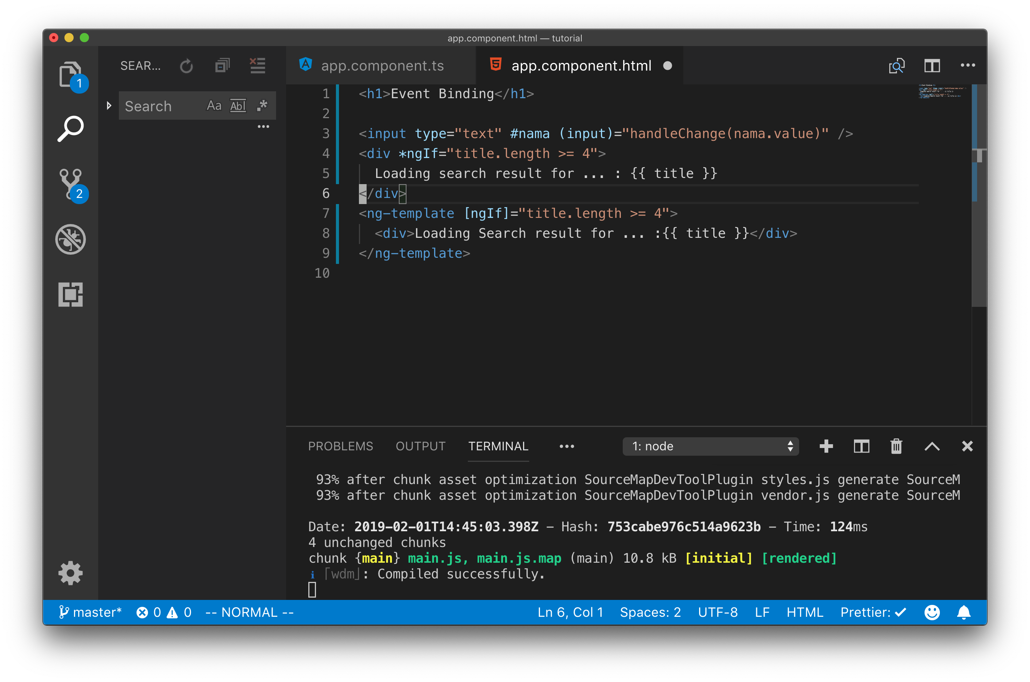Click the macOS green zoom window button

point(84,38)
